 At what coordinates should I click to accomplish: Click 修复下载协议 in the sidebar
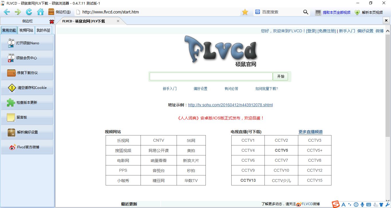click(x=27, y=73)
